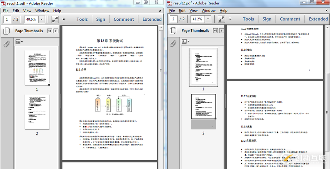Click Page Thumbnails icon in result2.pdf window

coord(173,31)
